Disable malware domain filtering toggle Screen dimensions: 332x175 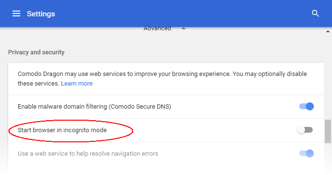point(306,106)
